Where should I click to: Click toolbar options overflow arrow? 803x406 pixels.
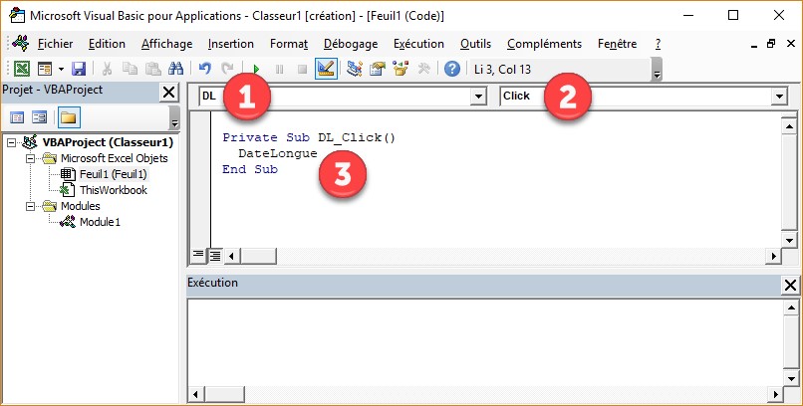point(658,70)
